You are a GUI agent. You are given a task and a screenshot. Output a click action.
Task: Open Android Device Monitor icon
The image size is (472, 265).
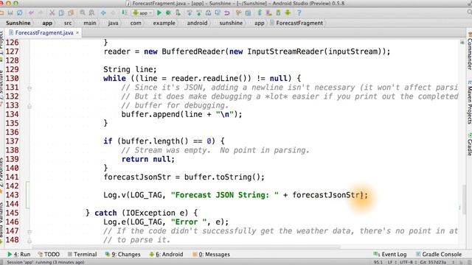288,13
